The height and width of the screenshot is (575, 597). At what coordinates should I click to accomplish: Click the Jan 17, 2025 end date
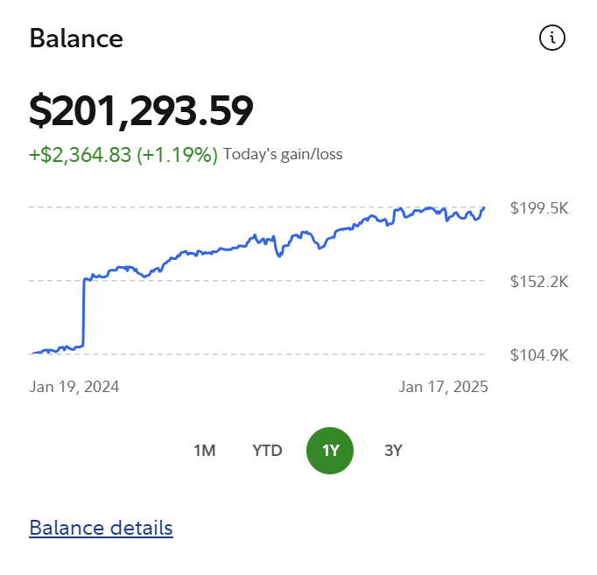click(443, 387)
